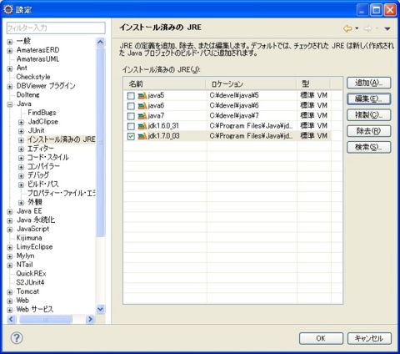This screenshot has width=400, height=354.
Task: Click the tree horizontal scroll-right arrow
Action: point(90,319)
